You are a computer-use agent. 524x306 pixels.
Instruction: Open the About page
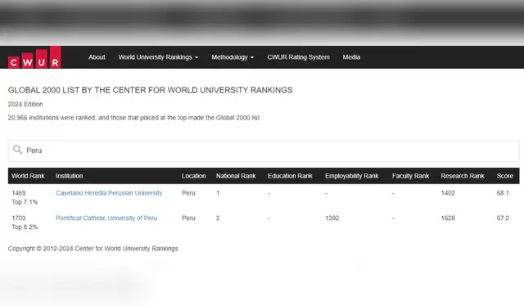[x=97, y=57]
